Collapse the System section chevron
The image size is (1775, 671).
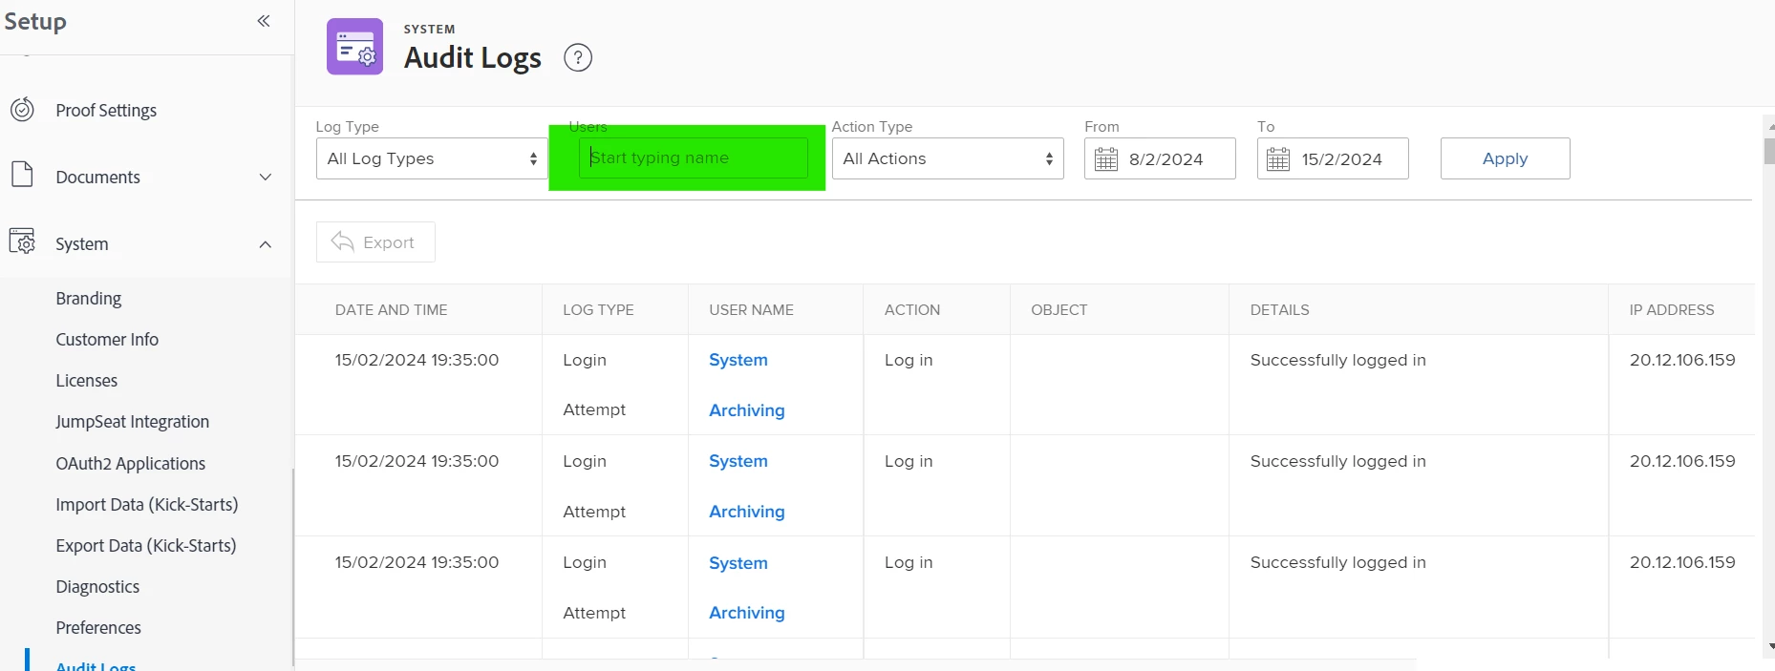tap(266, 244)
